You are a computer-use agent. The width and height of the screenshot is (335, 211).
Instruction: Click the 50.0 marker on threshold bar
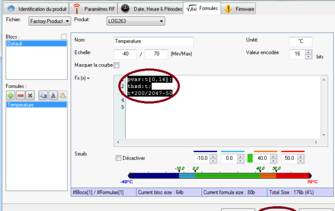tap(276, 171)
